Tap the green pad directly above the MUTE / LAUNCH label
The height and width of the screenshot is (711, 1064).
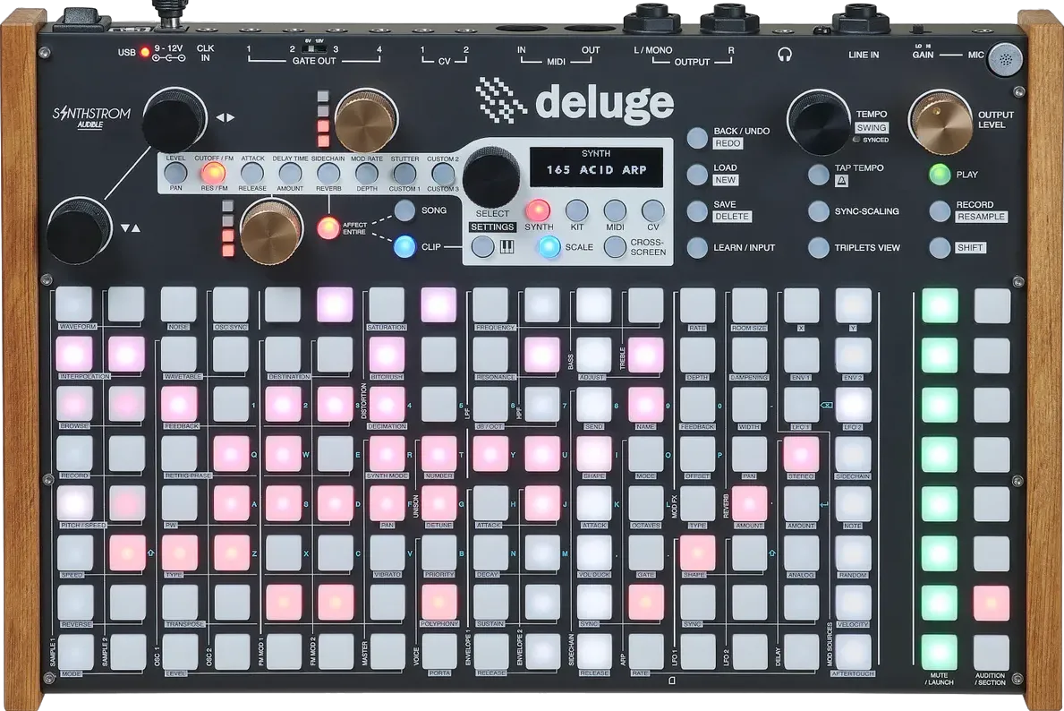coord(940,652)
